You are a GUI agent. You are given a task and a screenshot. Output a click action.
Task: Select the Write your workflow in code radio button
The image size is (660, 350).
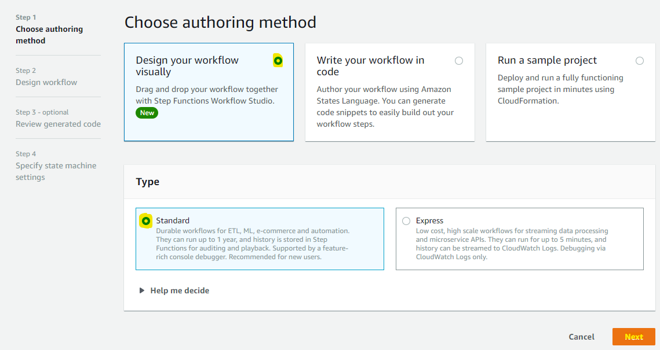pyautogui.click(x=459, y=61)
